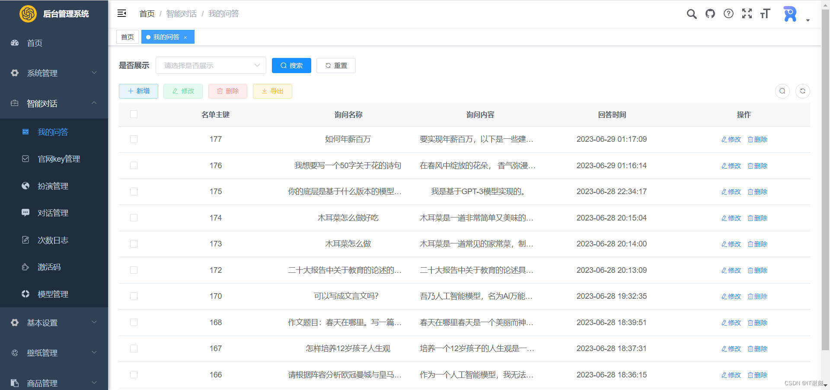Check the row checkbox for record 177
Image resolution: width=830 pixels, height=390 pixels.
point(134,139)
